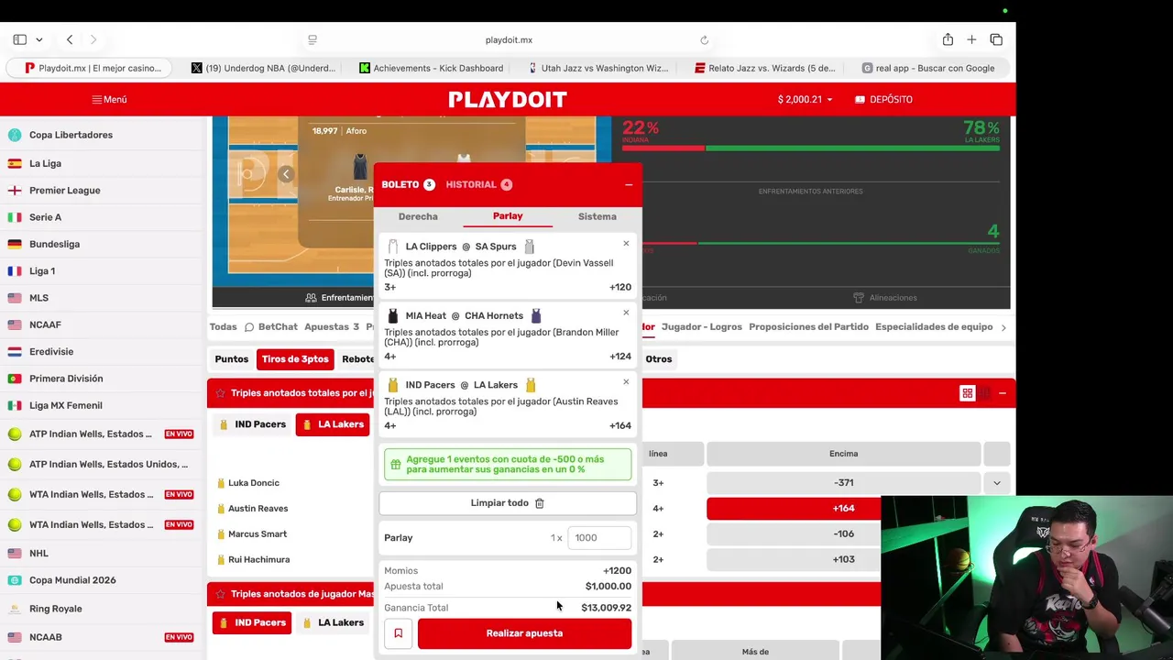This screenshot has width=1173, height=660.
Task: Remove the Heat @ Hornets selection
Action: pyautogui.click(x=626, y=313)
